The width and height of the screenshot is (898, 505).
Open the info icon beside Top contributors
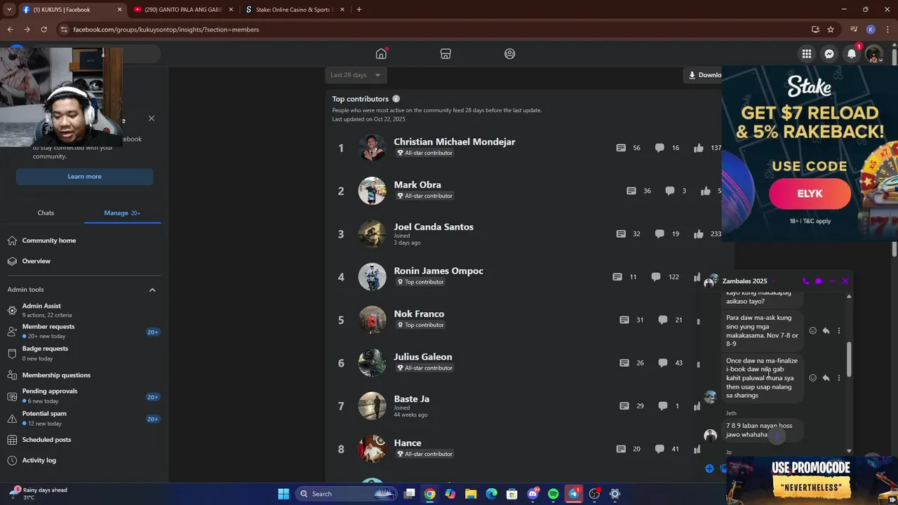click(x=396, y=99)
